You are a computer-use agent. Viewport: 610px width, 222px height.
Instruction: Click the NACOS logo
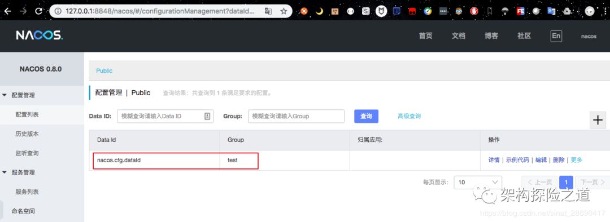pos(40,35)
